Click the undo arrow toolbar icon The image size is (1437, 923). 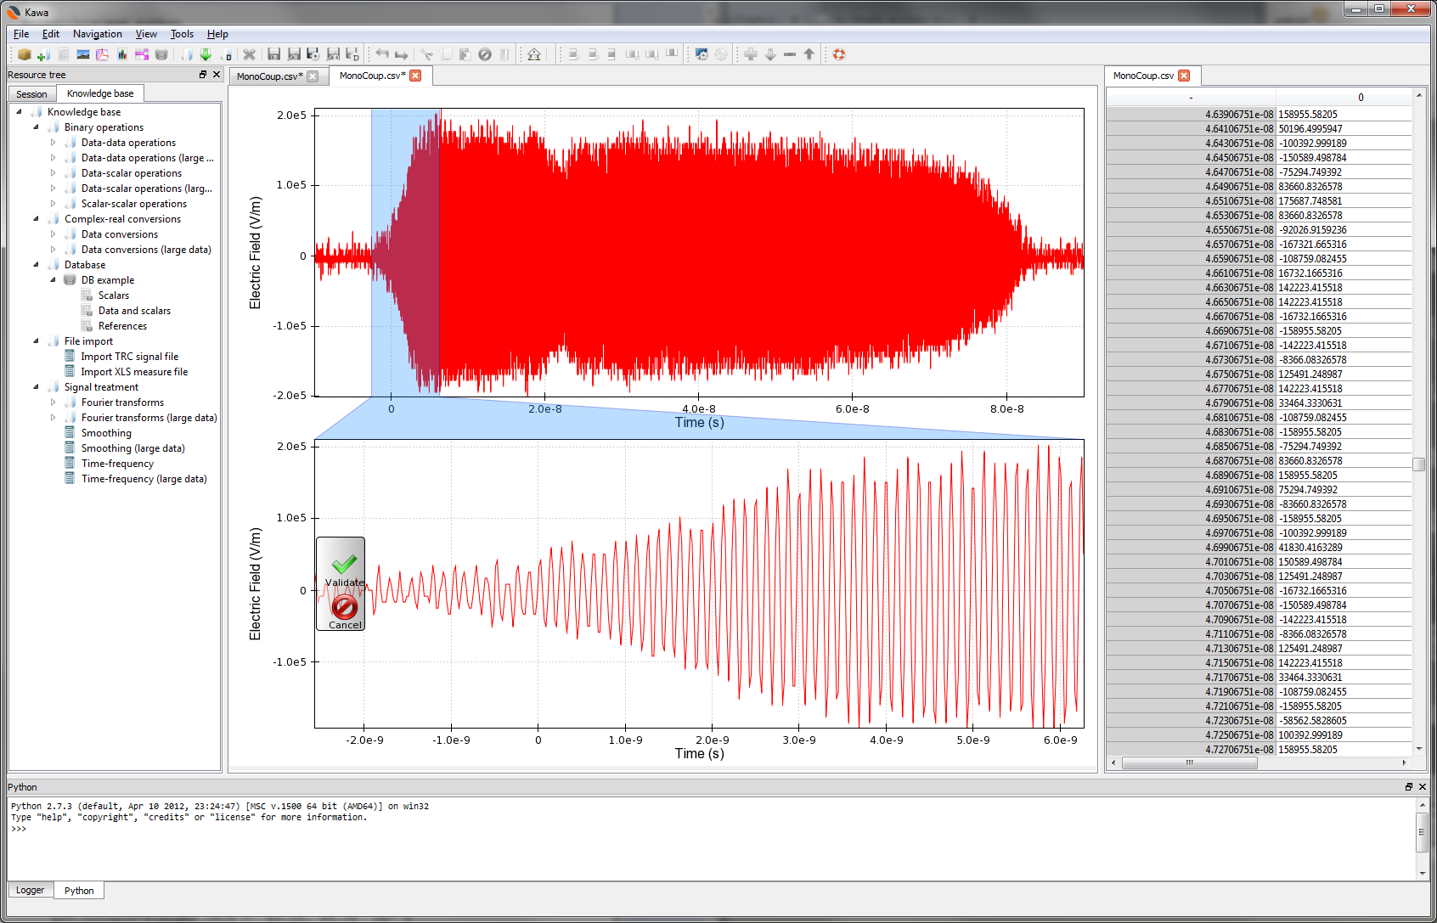(382, 54)
